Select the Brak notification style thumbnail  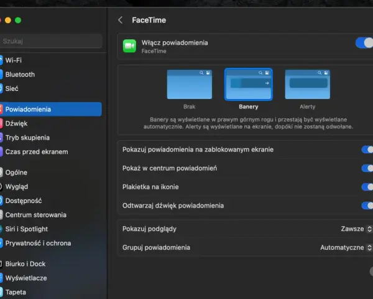tap(190, 85)
